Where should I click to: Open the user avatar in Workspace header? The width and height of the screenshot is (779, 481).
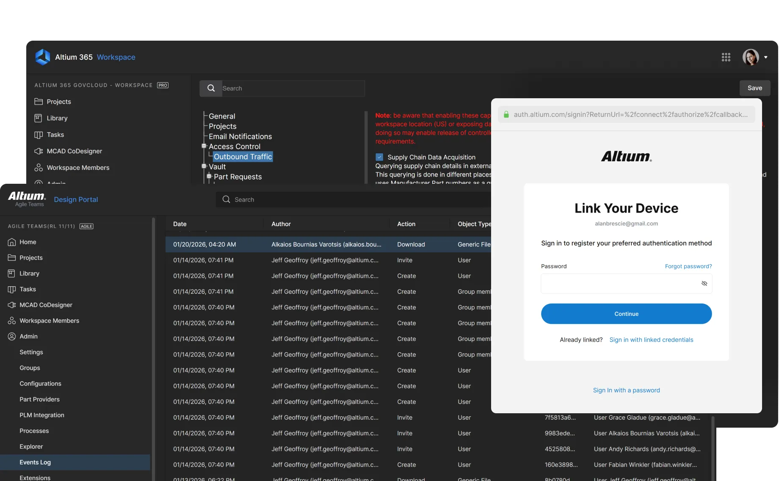click(x=751, y=57)
